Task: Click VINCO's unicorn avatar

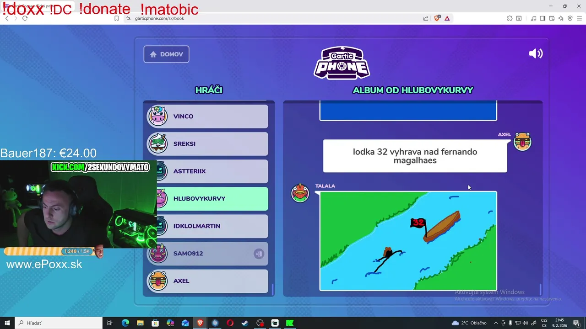Action: [x=158, y=116]
